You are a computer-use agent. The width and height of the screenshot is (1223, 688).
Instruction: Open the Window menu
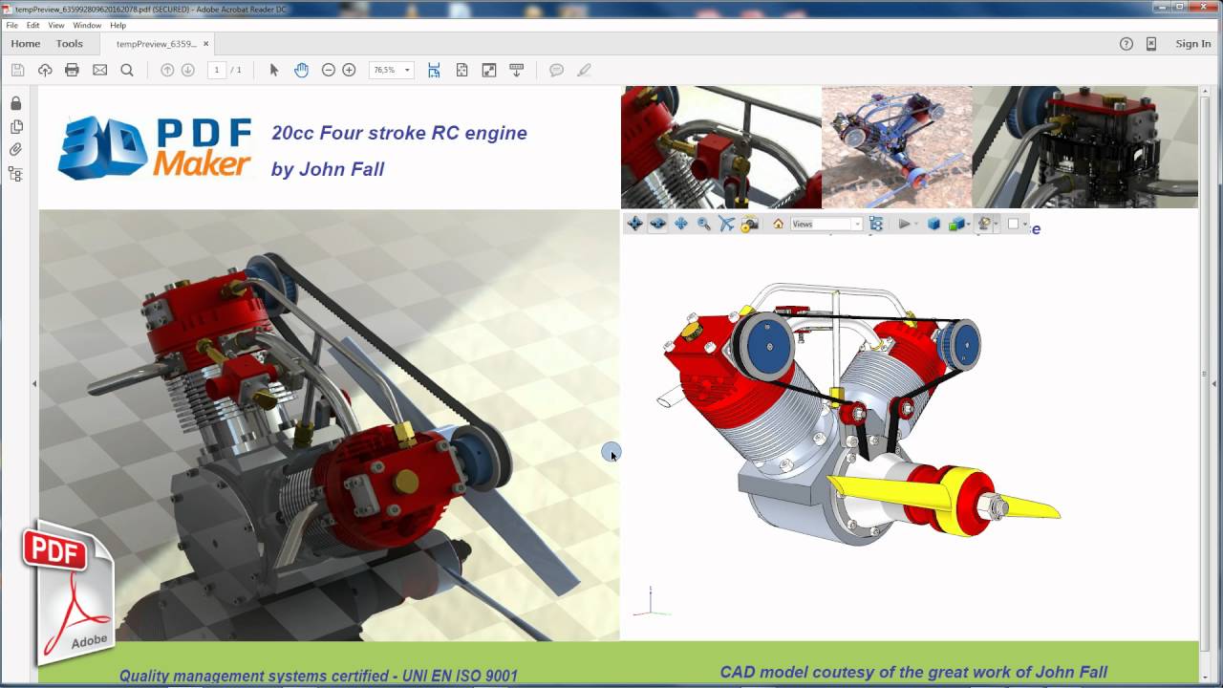click(87, 26)
